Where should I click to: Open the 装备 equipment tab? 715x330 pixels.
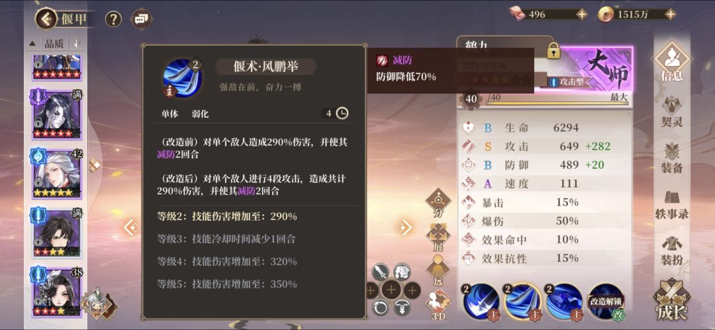(672, 158)
